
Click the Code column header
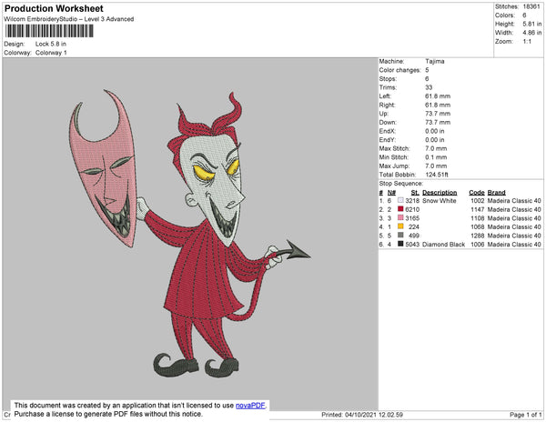tap(477, 193)
